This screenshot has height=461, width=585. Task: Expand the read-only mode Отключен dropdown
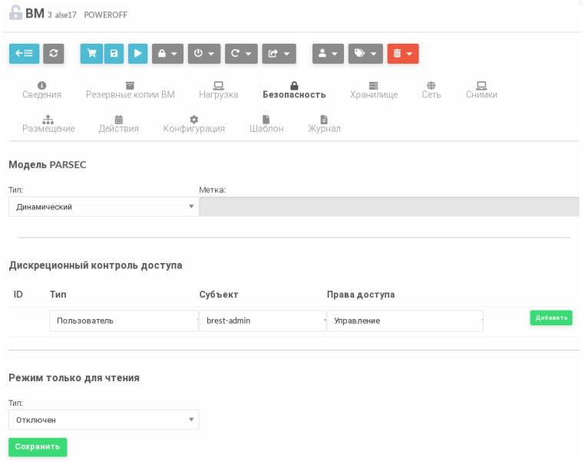pos(104,420)
